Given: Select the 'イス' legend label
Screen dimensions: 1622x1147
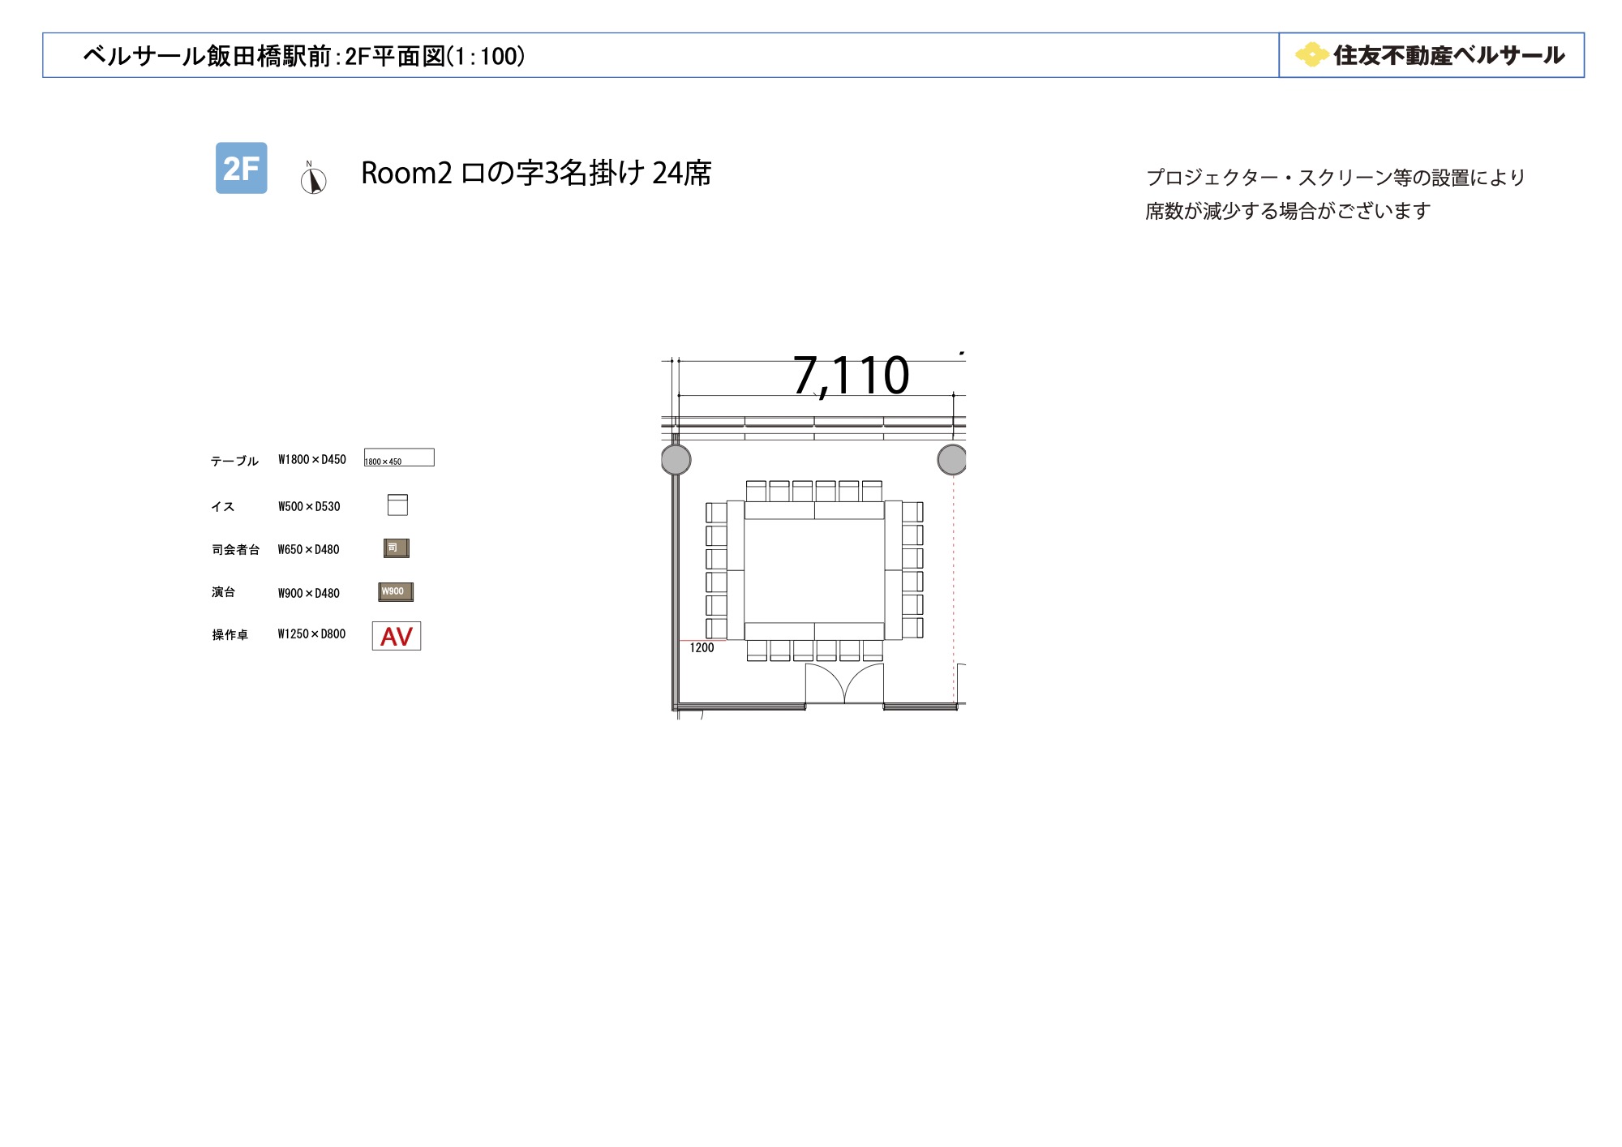Looking at the screenshot, I should pyautogui.click(x=223, y=506).
